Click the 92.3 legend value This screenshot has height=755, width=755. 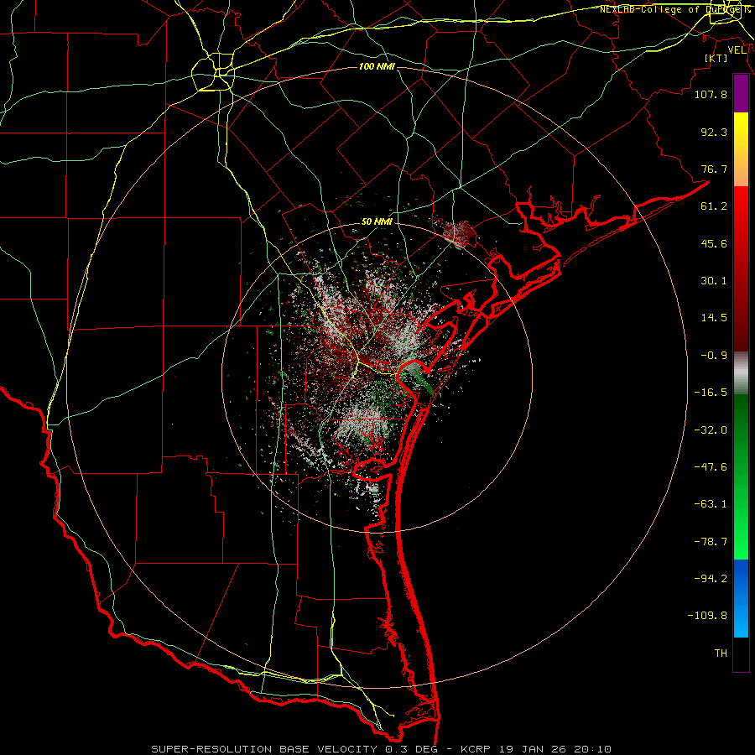(x=714, y=132)
